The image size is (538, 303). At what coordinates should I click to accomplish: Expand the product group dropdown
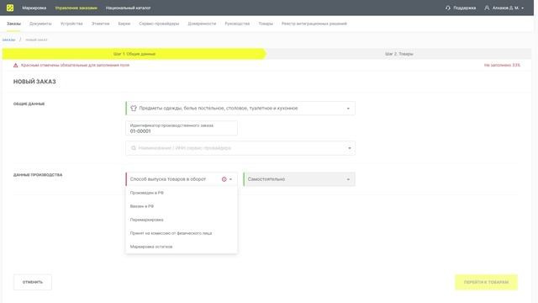[x=348, y=109]
